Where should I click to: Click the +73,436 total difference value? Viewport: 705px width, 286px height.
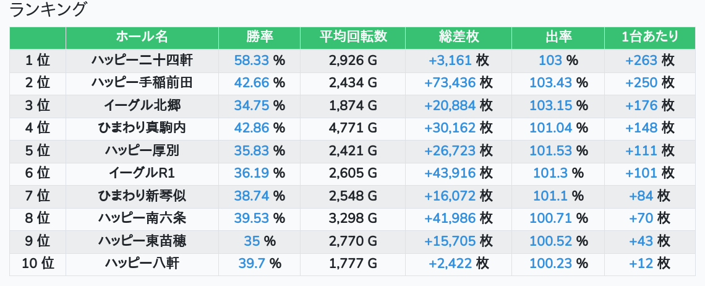[x=450, y=82]
